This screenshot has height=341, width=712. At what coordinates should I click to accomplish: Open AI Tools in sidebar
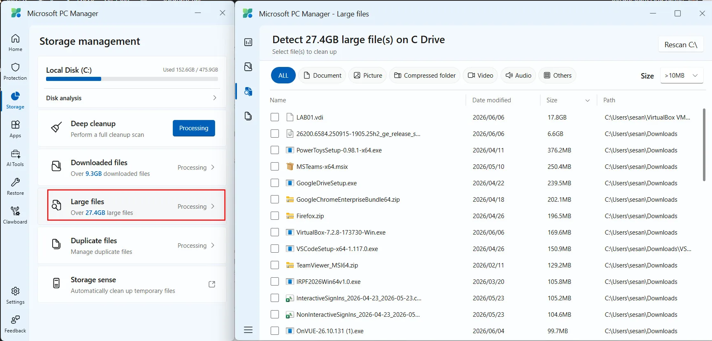click(15, 158)
